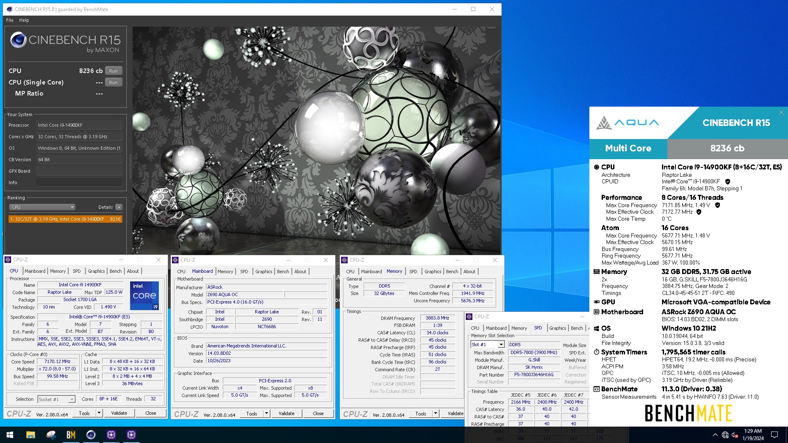Click the 8236 cb Multi Core score in BenchMate
Image resolution: width=788 pixels, height=443 pixels.
tap(727, 148)
